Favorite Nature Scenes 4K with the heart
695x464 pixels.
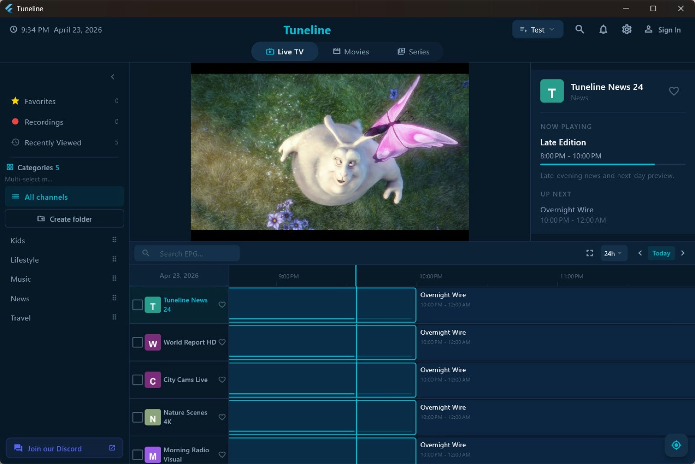click(222, 417)
